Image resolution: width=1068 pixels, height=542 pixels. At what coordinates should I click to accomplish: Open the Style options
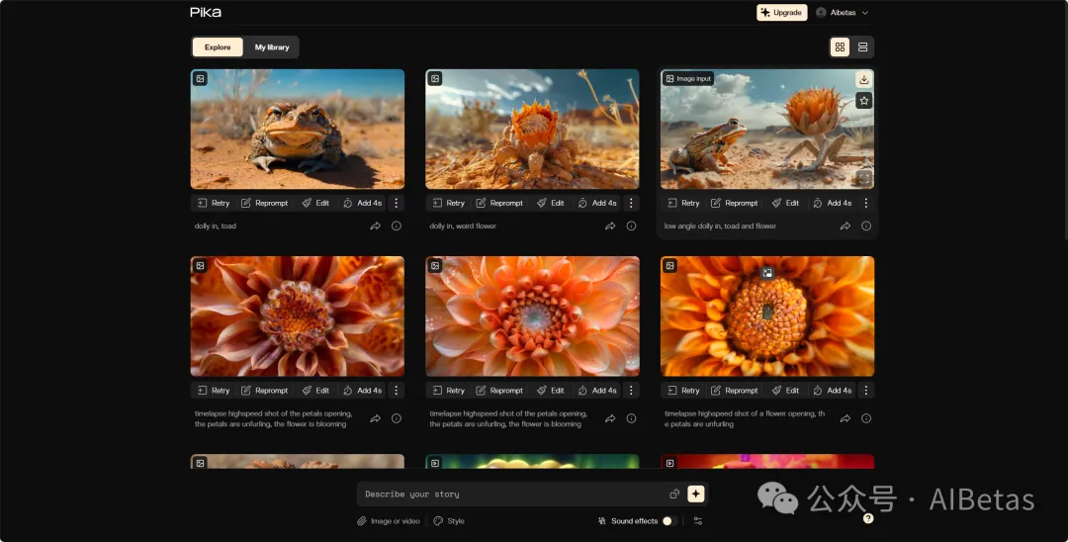coord(449,521)
